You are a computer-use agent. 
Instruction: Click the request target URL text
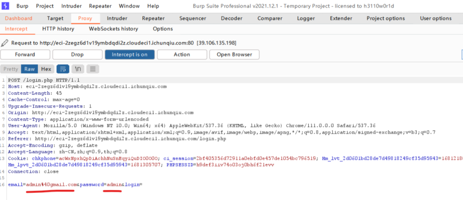point(124,43)
